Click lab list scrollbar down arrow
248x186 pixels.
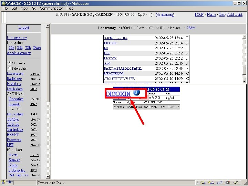coord(244,81)
